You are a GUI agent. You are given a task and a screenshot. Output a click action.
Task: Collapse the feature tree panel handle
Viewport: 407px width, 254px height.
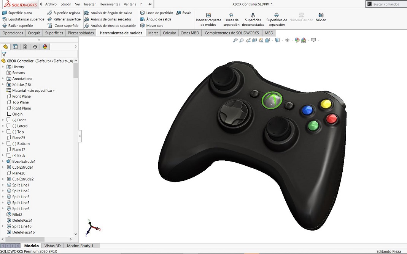(80, 136)
